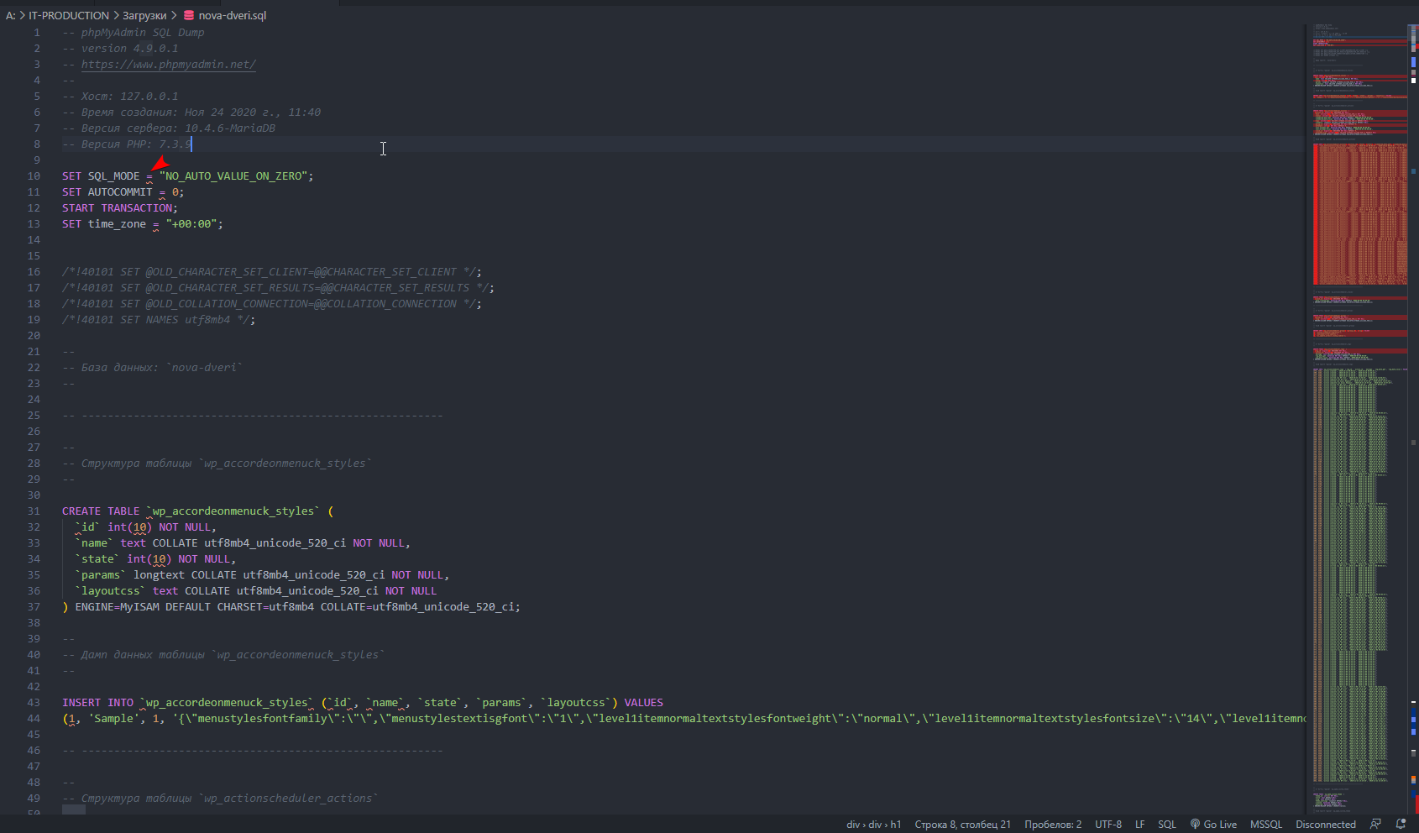Click the MSSQL status bar item

point(1266,824)
